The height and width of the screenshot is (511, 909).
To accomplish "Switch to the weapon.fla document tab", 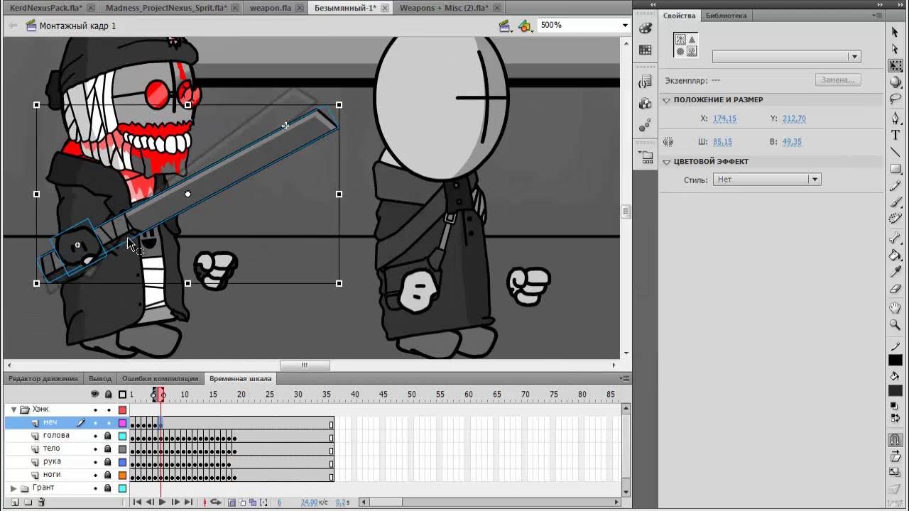I will pos(270,8).
